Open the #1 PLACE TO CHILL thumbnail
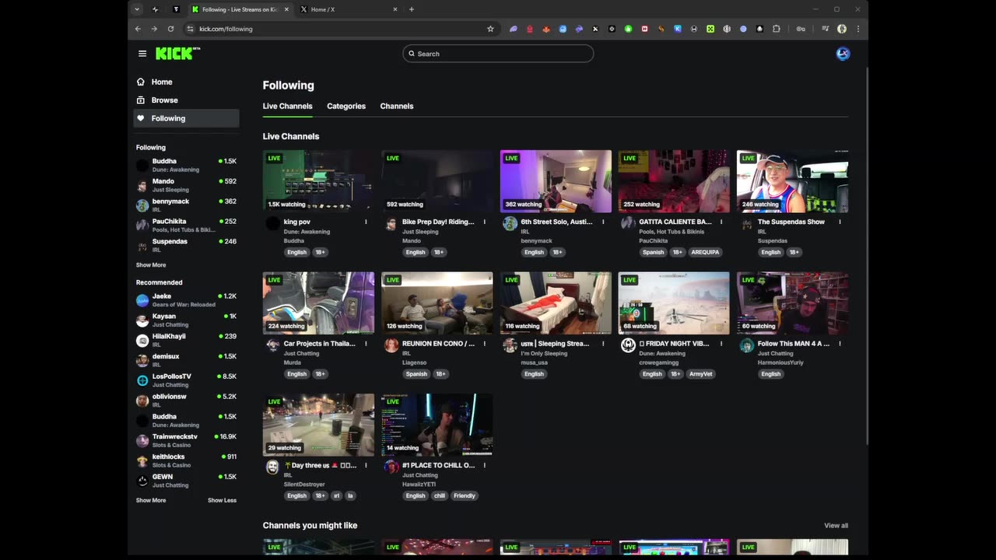 [437, 425]
